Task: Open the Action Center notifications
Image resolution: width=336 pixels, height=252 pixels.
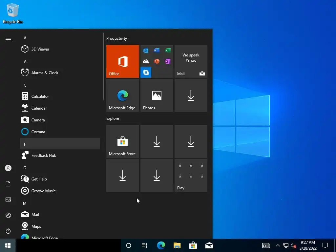Action: pos(325,245)
